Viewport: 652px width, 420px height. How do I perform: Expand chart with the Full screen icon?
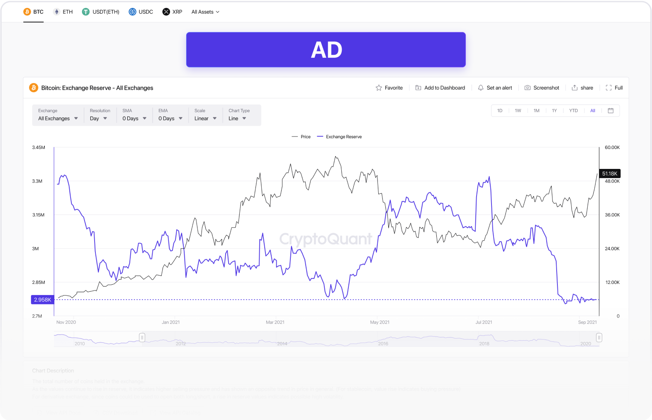[608, 88]
